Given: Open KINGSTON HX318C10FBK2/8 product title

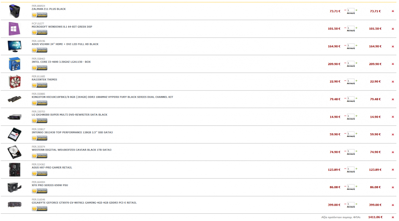Looking at the screenshot, I should (x=102, y=97).
